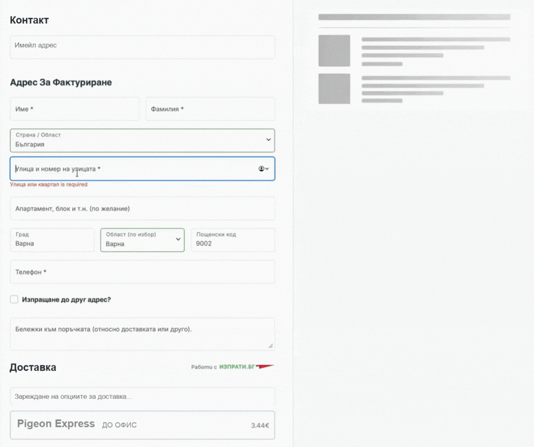Viewport: 534px width, 447px height.
Task: Click the Град field showing Варна
Action: point(52,240)
